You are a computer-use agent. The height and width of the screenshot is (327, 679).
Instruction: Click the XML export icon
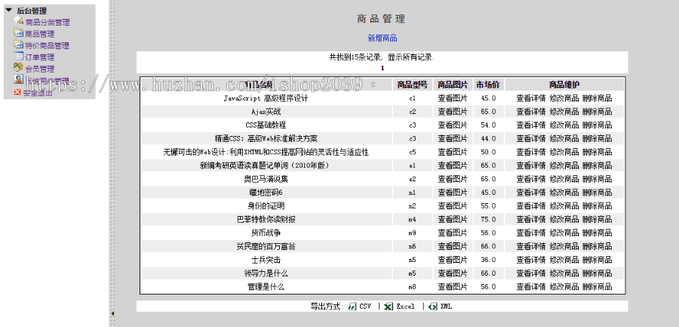pyautogui.click(x=432, y=307)
